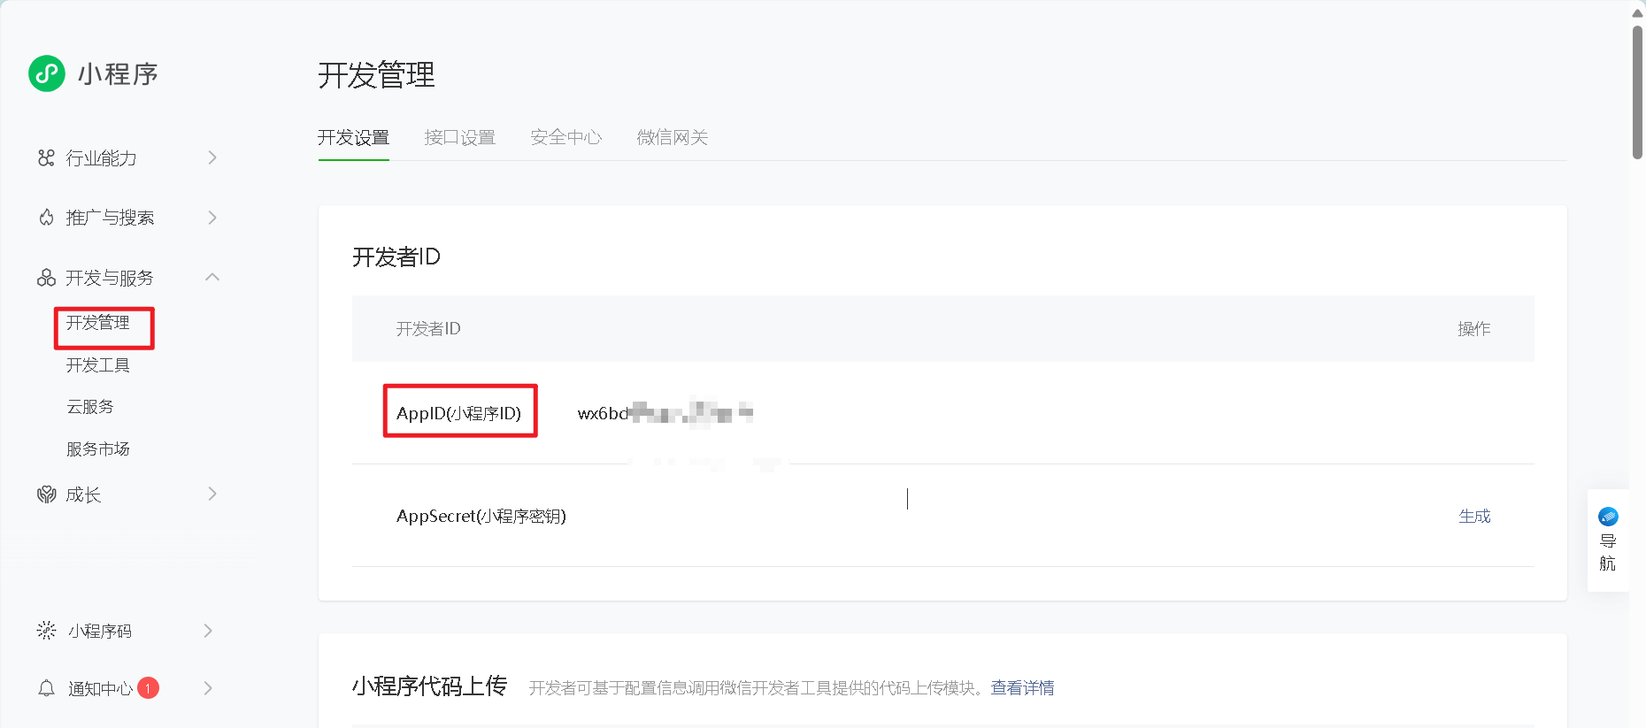
Task: Click the 操作 column header
Action: (1474, 329)
